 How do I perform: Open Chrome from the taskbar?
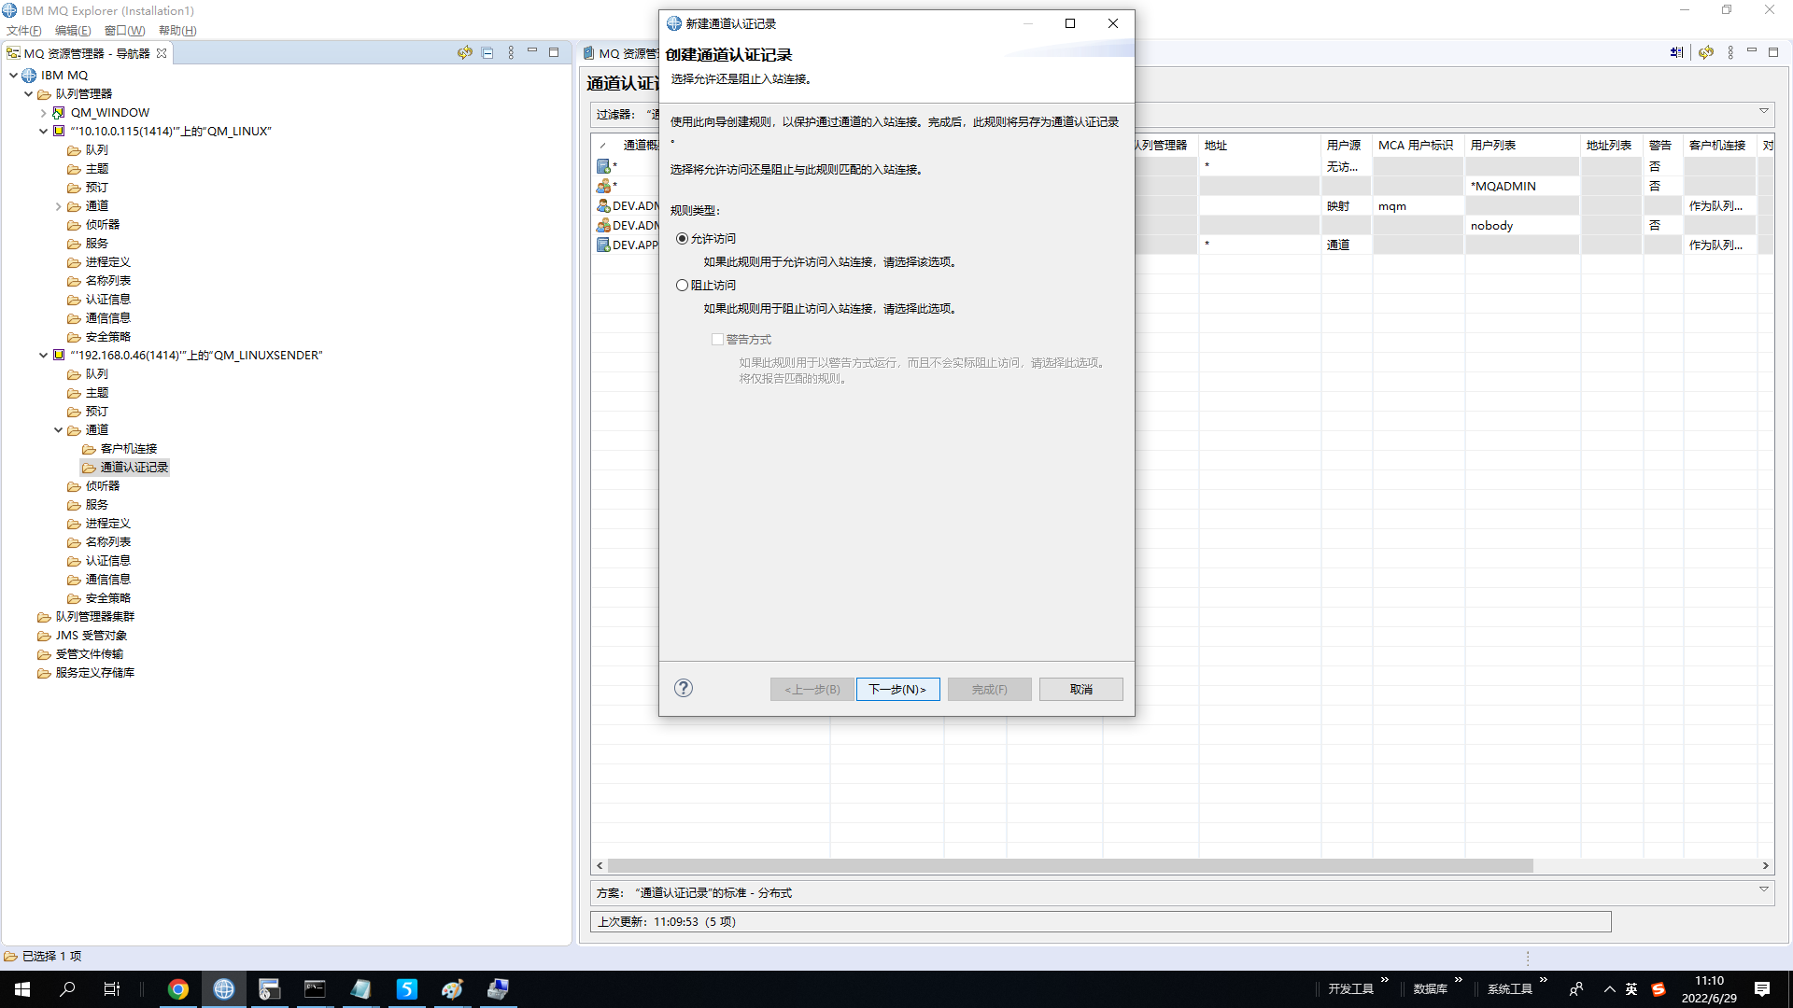(x=178, y=988)
